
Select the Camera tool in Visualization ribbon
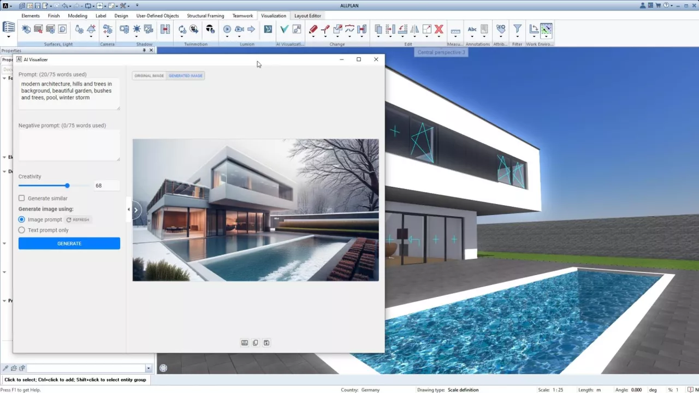click(108, 29)
